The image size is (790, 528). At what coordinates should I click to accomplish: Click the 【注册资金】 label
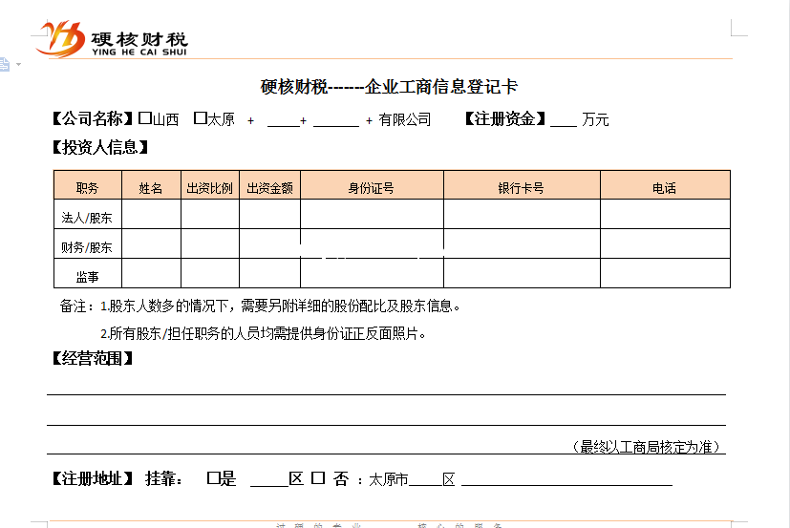pyautogui.click(x=505, y=119)
